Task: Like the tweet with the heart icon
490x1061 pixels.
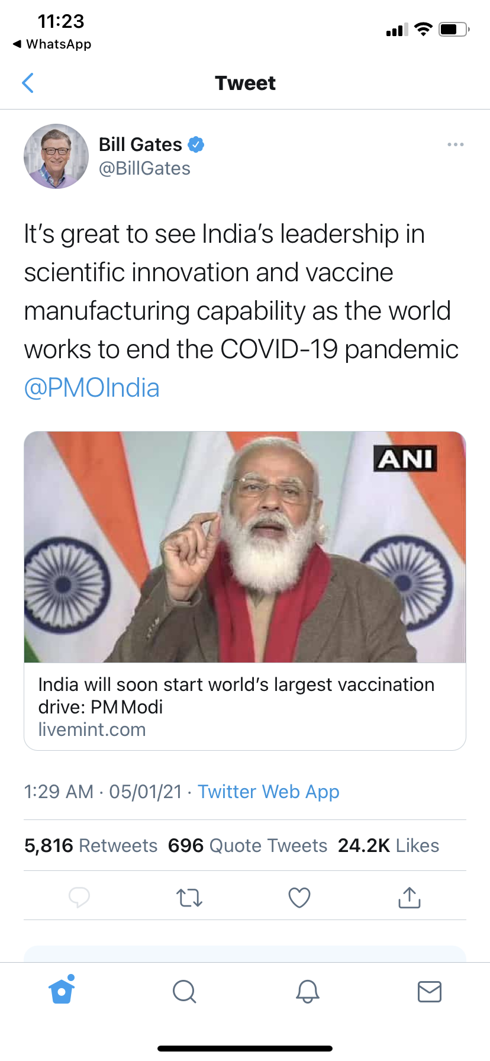Action: pos(299,898)
